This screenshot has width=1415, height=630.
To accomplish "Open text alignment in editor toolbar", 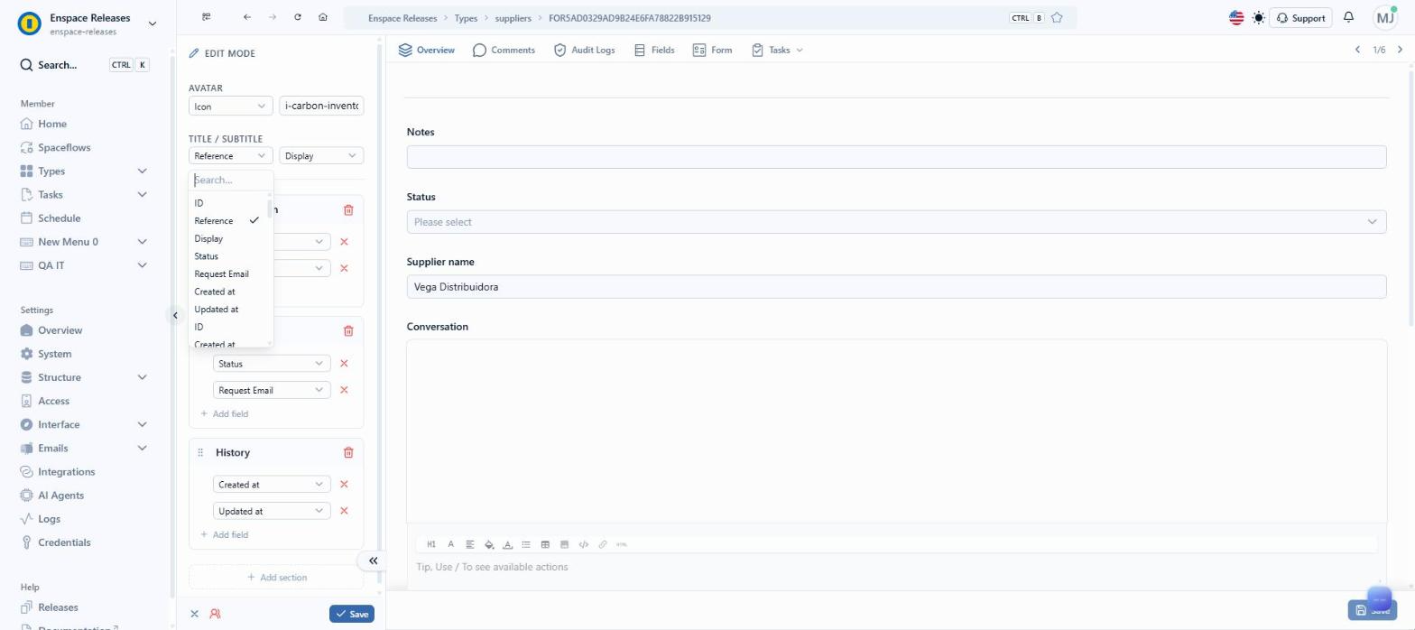I will [x=470, y=544].
